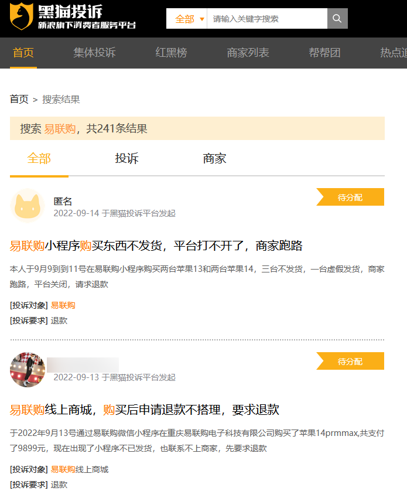Click the 匿名 user name
407x501 pixels.
point(63,201)
